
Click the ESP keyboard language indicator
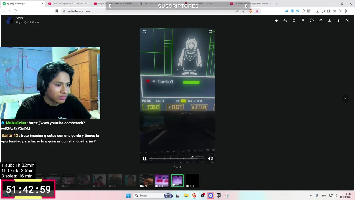(x=324, y=196)
